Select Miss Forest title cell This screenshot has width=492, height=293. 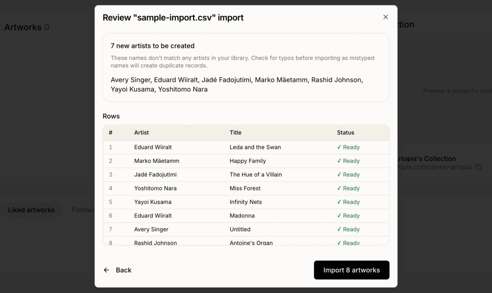245,188
